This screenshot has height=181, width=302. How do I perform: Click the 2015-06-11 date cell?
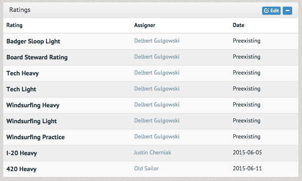[247, 168]
